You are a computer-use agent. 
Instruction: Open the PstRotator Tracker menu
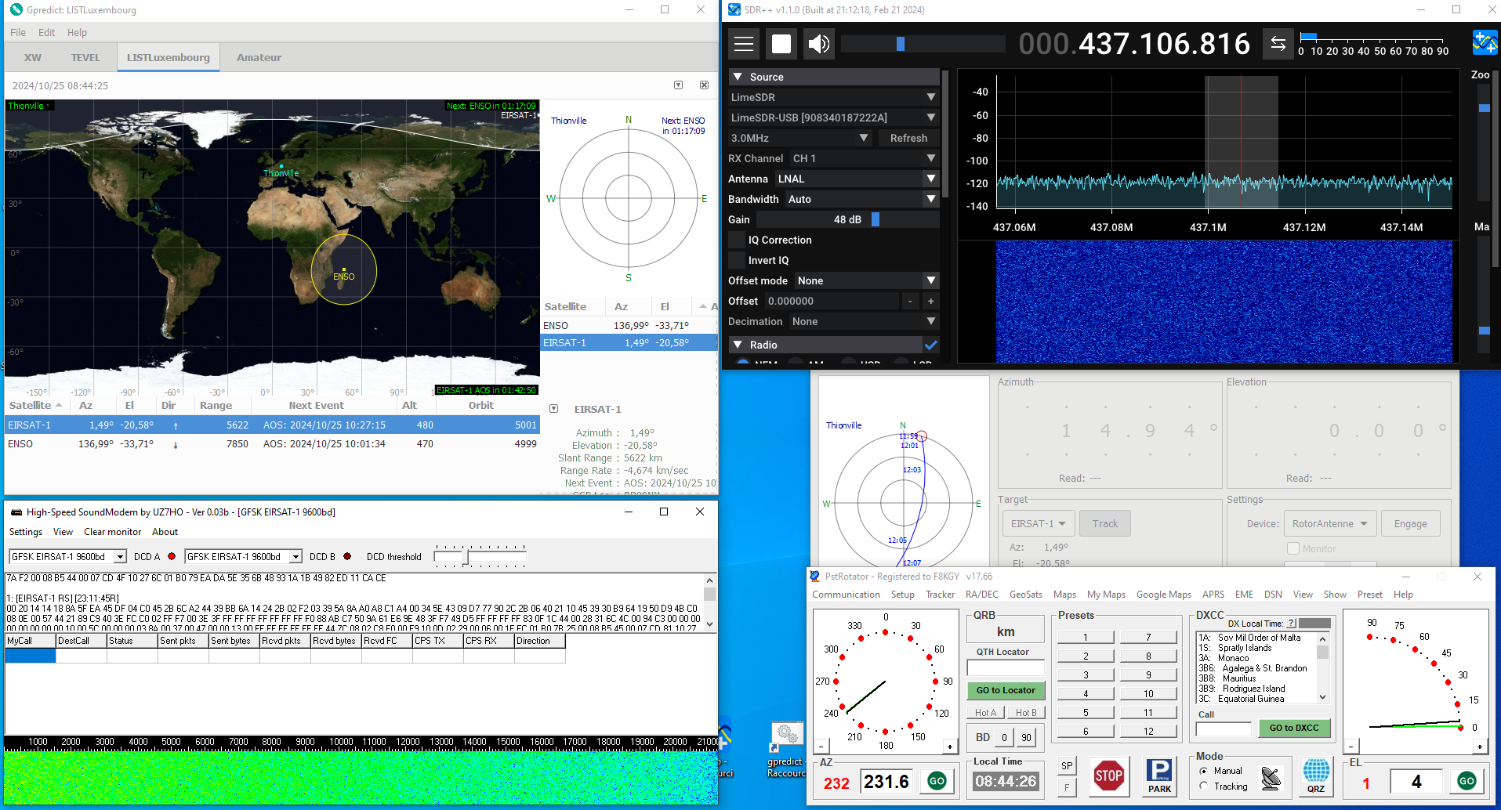940,595
